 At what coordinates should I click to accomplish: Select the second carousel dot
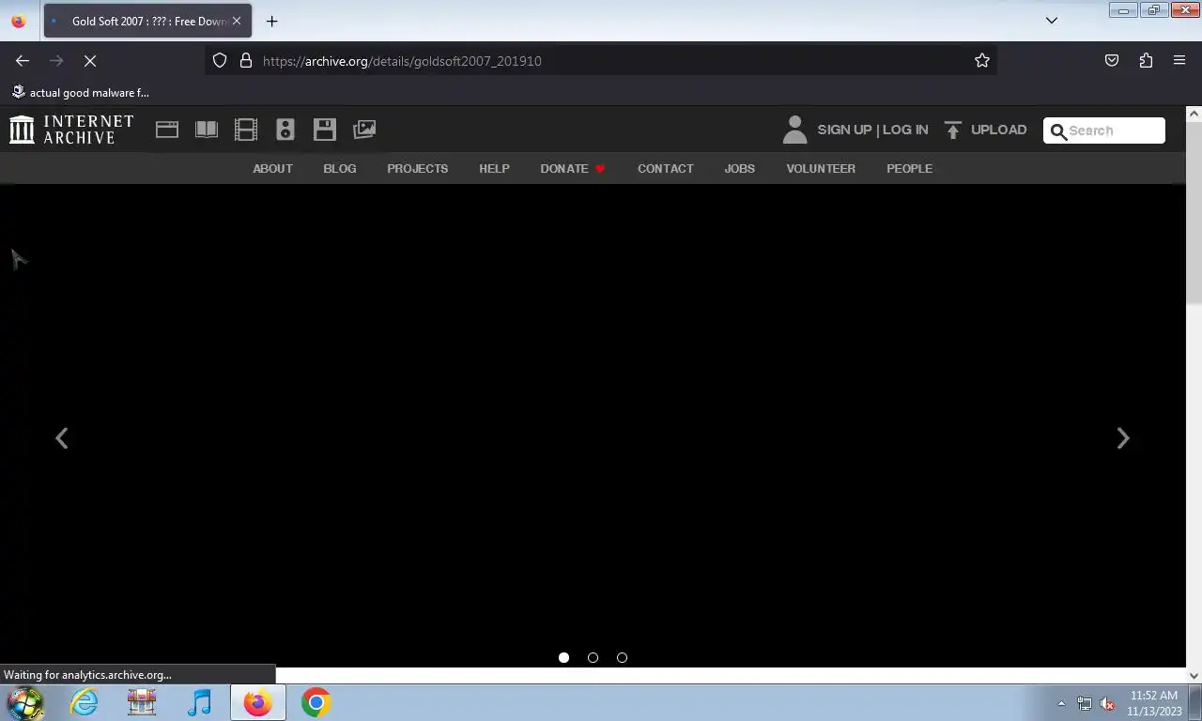click(593, 658)
